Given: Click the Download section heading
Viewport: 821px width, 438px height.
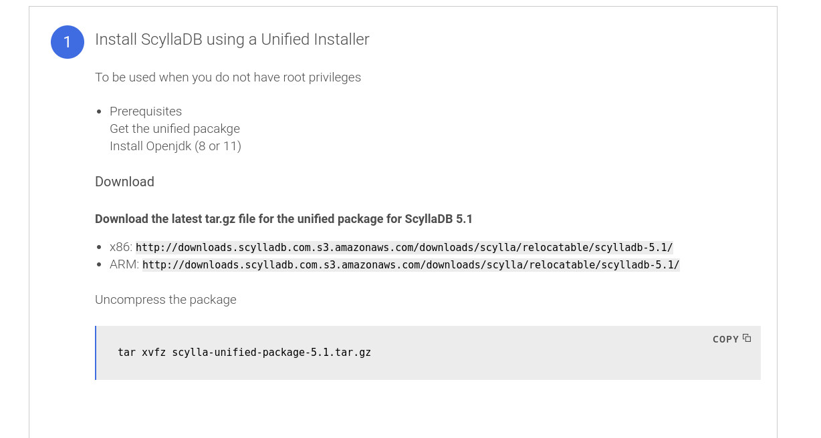Looking at the screenshot, I should tap(124, 182).
